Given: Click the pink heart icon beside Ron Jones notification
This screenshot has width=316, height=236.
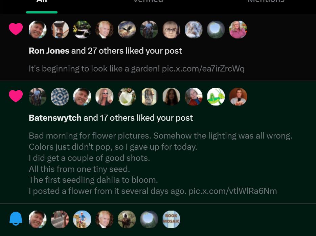Looking at the screenshot, I should pyautogui.click(x=16, y=29).
